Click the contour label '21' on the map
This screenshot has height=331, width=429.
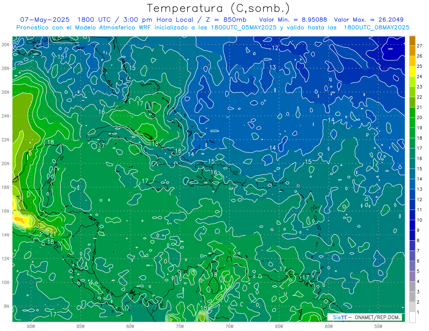53,234
